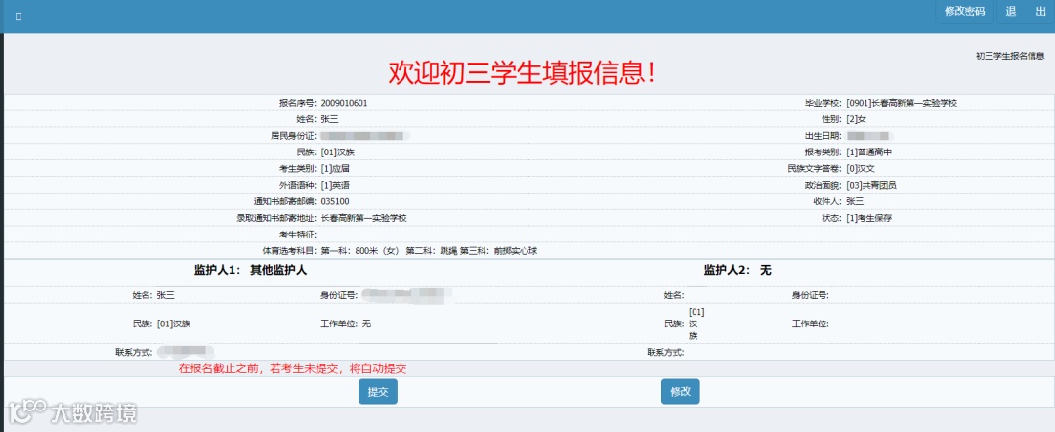Click the 出生日期 label
This screenshot has height=432, width=1055.
pos(823,135)
